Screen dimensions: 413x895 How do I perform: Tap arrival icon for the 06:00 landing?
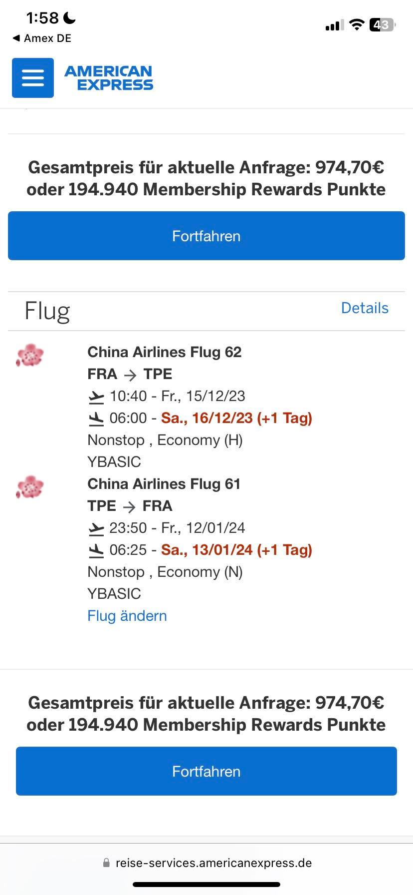pyautogui.click(x=96, y=419)
